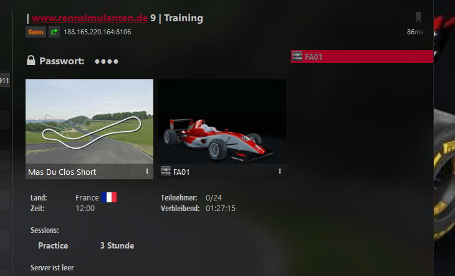The image size is (455, 276).
Task: Click the server address 188.165.220.164:8106
Action: [97, 32]
